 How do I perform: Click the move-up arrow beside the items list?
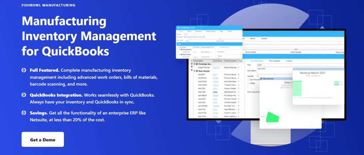pyautogui.click(x=192, y=67)
